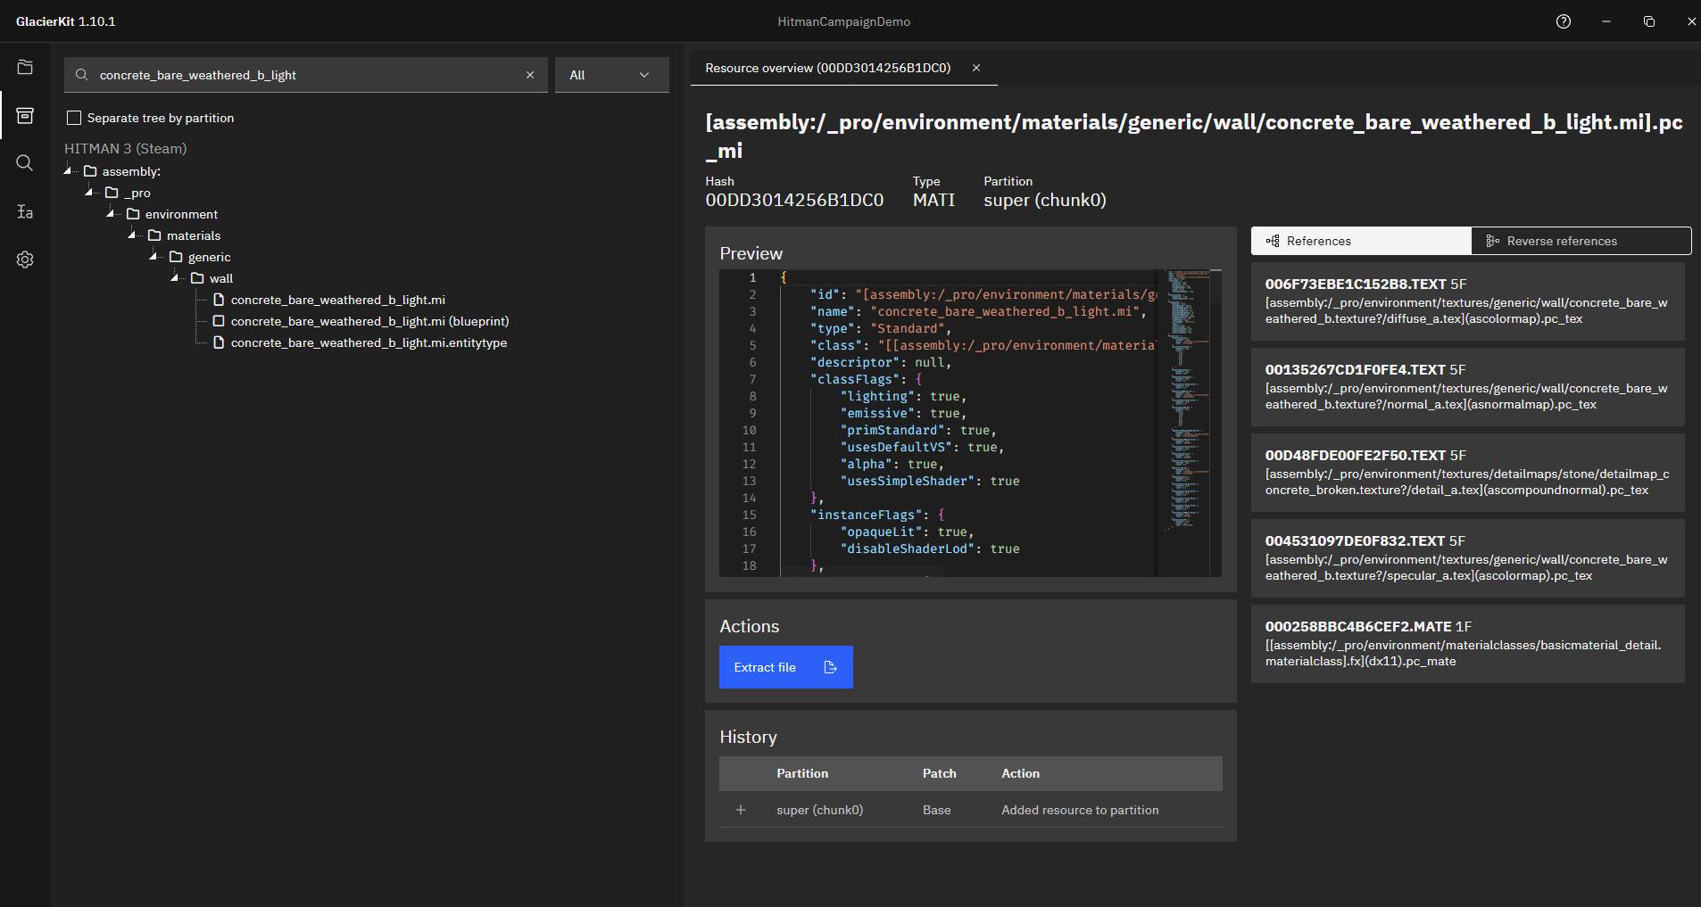Screen dimensions: 1701x907
Task: Open reference 00135267CD1F0FE4.TEXT normal map
Action: 1468,387
